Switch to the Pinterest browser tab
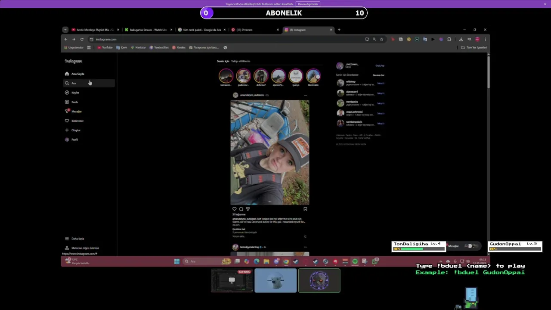Viewport: 551px width, 310px height. tap(254, 30)
